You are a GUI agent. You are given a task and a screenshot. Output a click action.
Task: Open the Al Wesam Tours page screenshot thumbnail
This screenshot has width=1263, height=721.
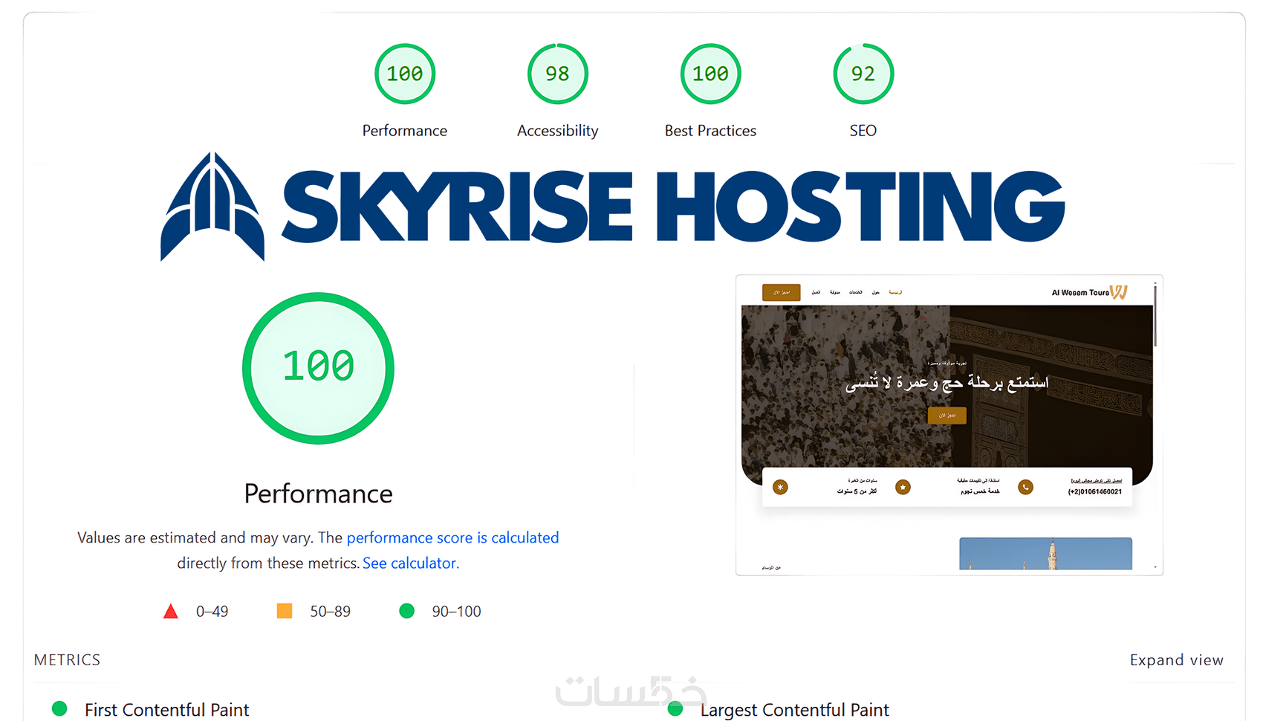(949, 425)
